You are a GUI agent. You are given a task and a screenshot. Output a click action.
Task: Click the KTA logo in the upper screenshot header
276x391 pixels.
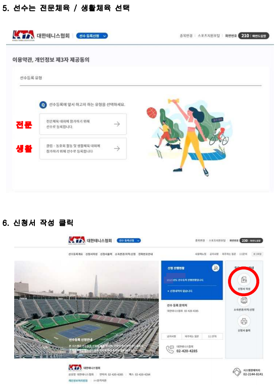click(23, 35)
